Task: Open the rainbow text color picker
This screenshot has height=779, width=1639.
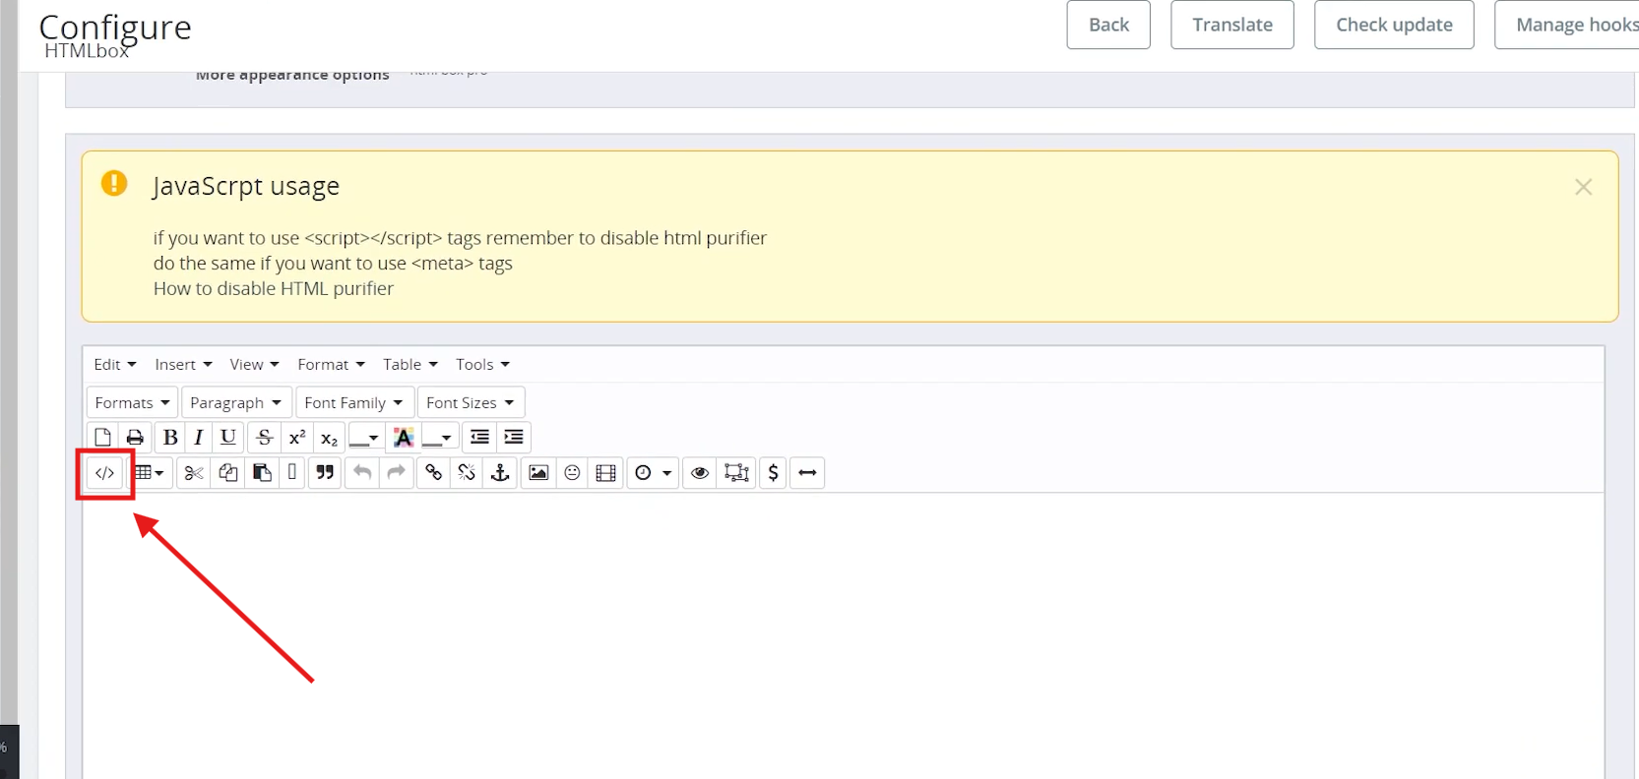Action: (x=403, y=438)
